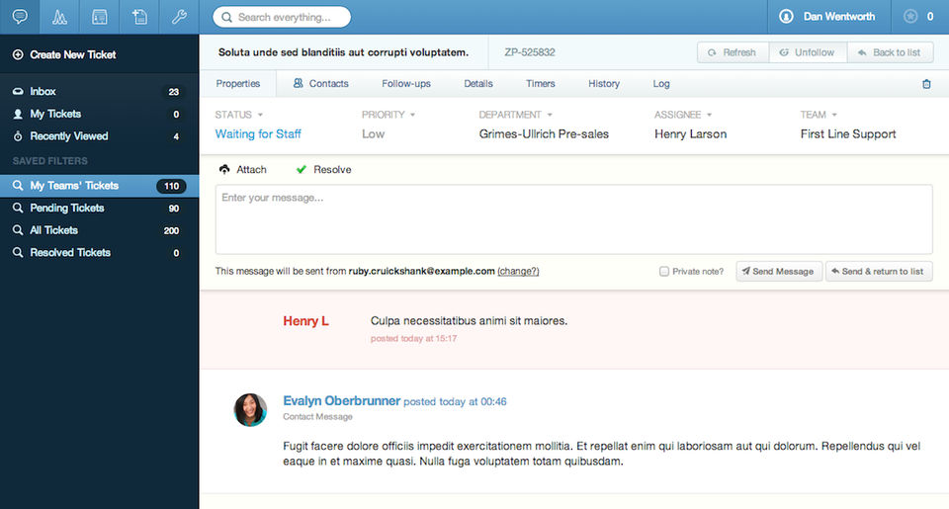
Task: Open the Assignee dropdown arrow
Action: coord(710,115)
